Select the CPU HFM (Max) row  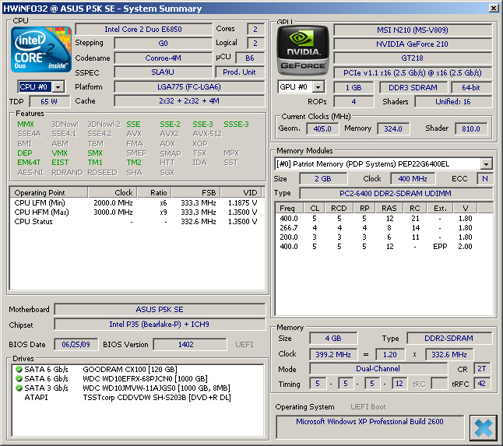pos(137,212)
